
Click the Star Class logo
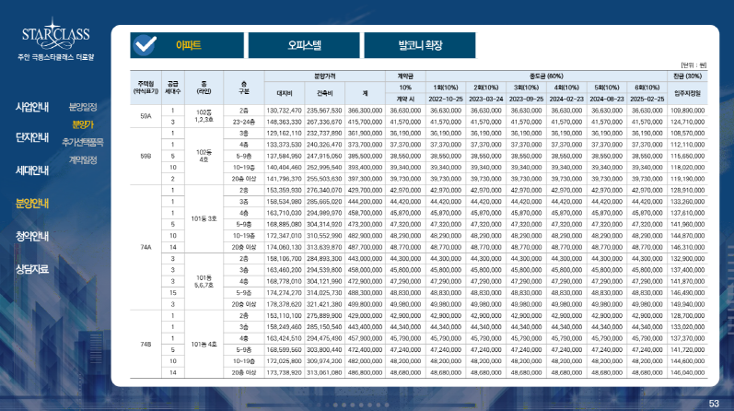(x=54, y=41)
